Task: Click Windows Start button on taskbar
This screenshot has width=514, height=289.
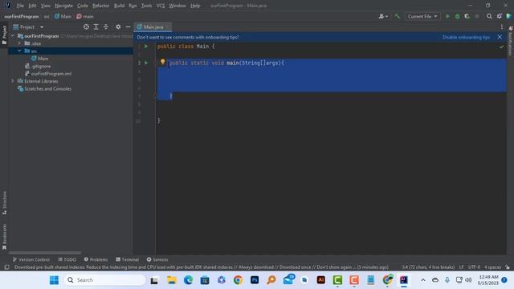Action: (54, 280)
